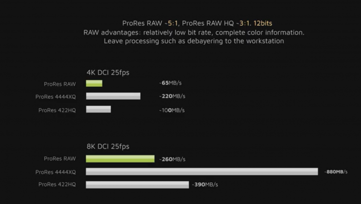The width and height of the screenshot is (361, 204).
Task: Click the green ProRes RAW bar under 4K
Action: pyautogui.click(x=94, y=83)
